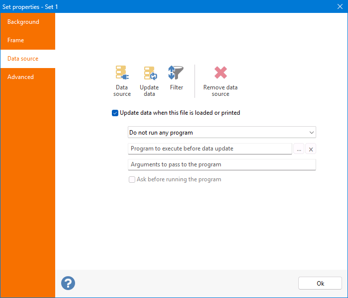Expand the program run dropdown arrow
Image resolution: width=348 pixels, height=298 pixels.
click(x=311, y=133)
